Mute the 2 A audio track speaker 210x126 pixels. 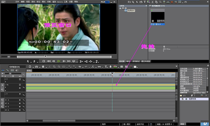point(20,103)
